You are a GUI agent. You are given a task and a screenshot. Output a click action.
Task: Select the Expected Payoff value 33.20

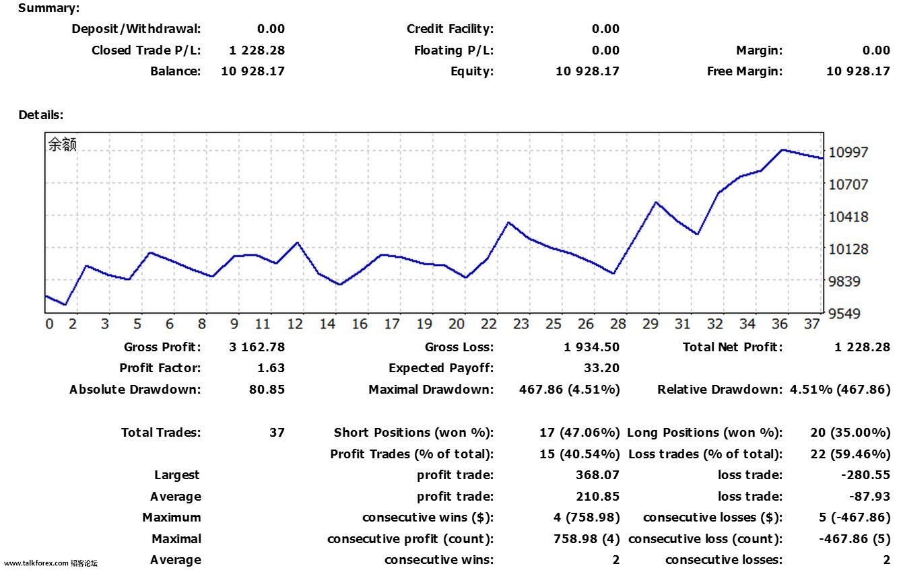point(602,368)
